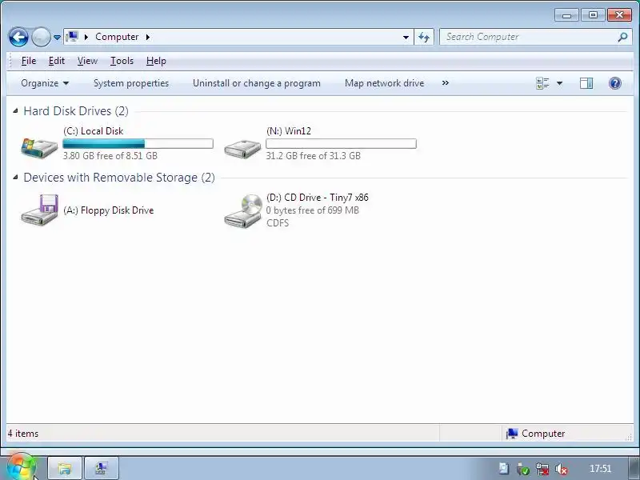
Task: Open the View menu
Action: (x=87, y=61)
